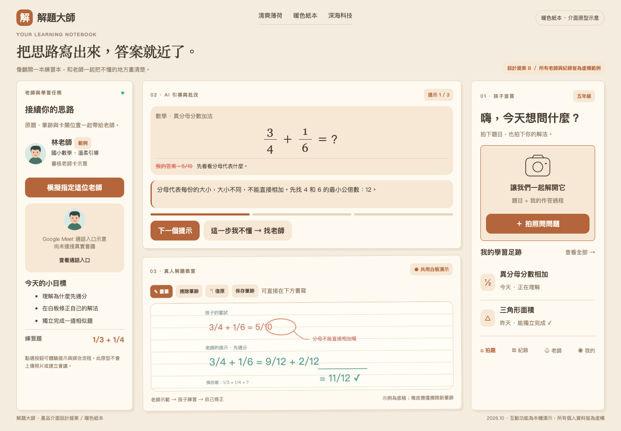Select 我的 bottom navigation tab

coord(586,350)
